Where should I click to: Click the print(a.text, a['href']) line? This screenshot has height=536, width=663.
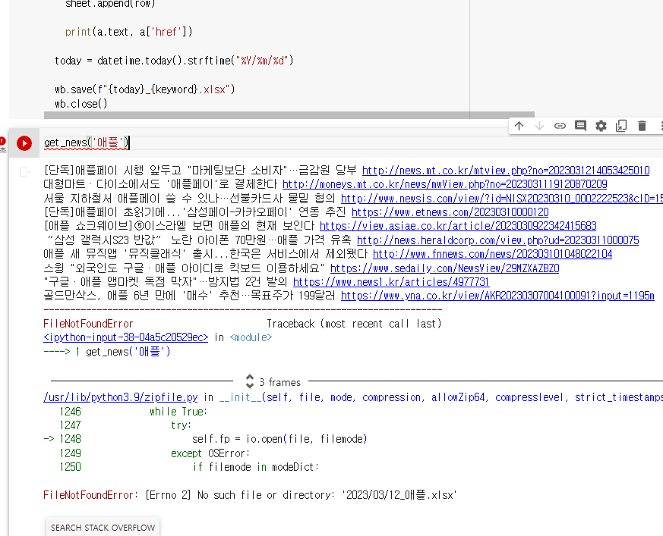point(128,32)
